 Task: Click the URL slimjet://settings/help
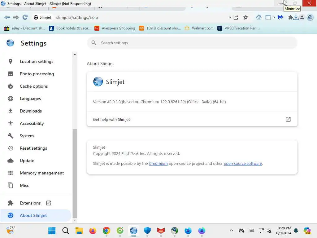click(x=77, y=17)
